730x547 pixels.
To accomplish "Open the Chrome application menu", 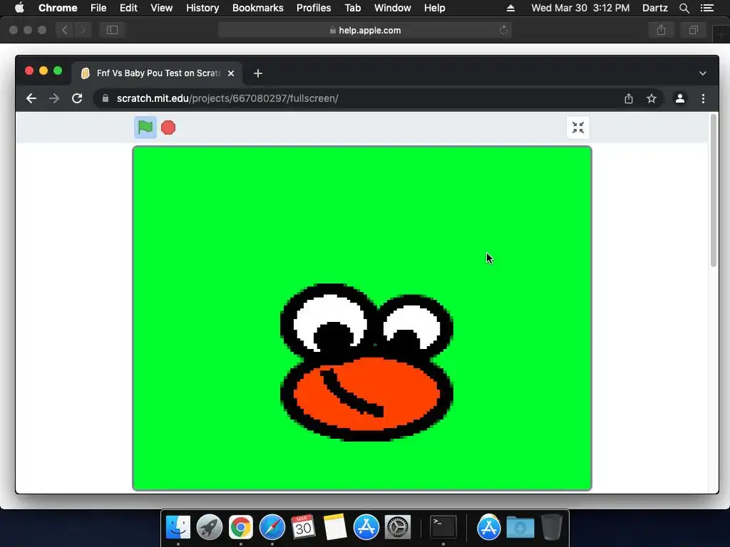I will pyautogui.click(x=58, y=8).
